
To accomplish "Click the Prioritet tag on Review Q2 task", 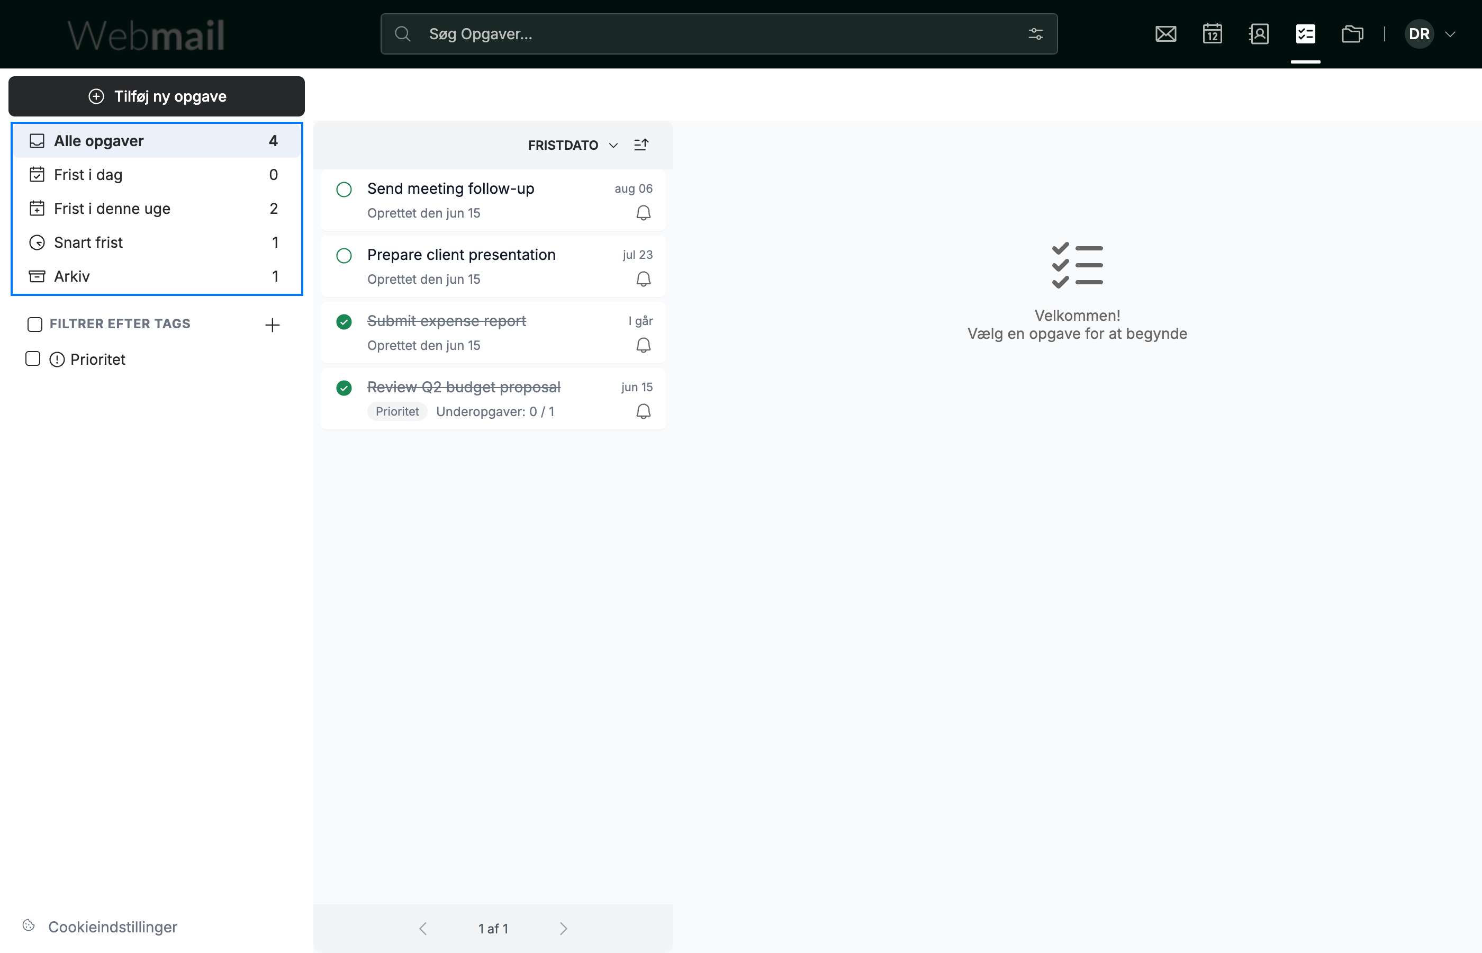I will 397,411.
